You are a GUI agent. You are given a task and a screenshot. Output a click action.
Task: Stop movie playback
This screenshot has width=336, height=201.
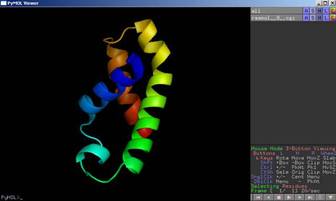(279, 197)
